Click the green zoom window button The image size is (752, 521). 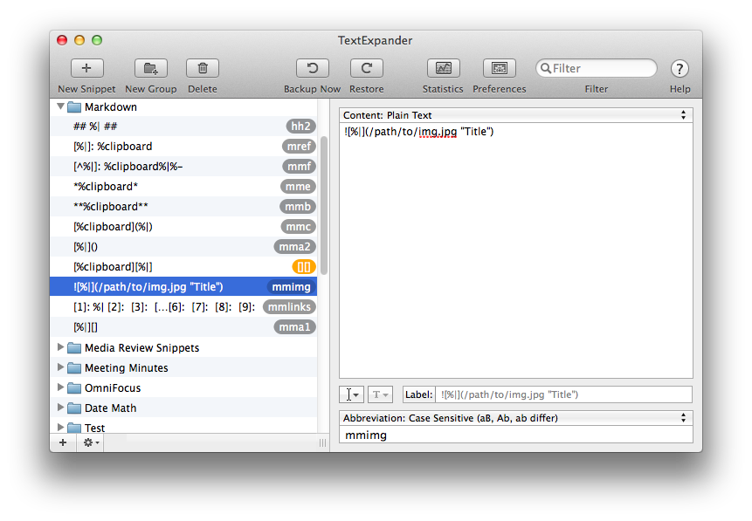click(x=97, y=40)
